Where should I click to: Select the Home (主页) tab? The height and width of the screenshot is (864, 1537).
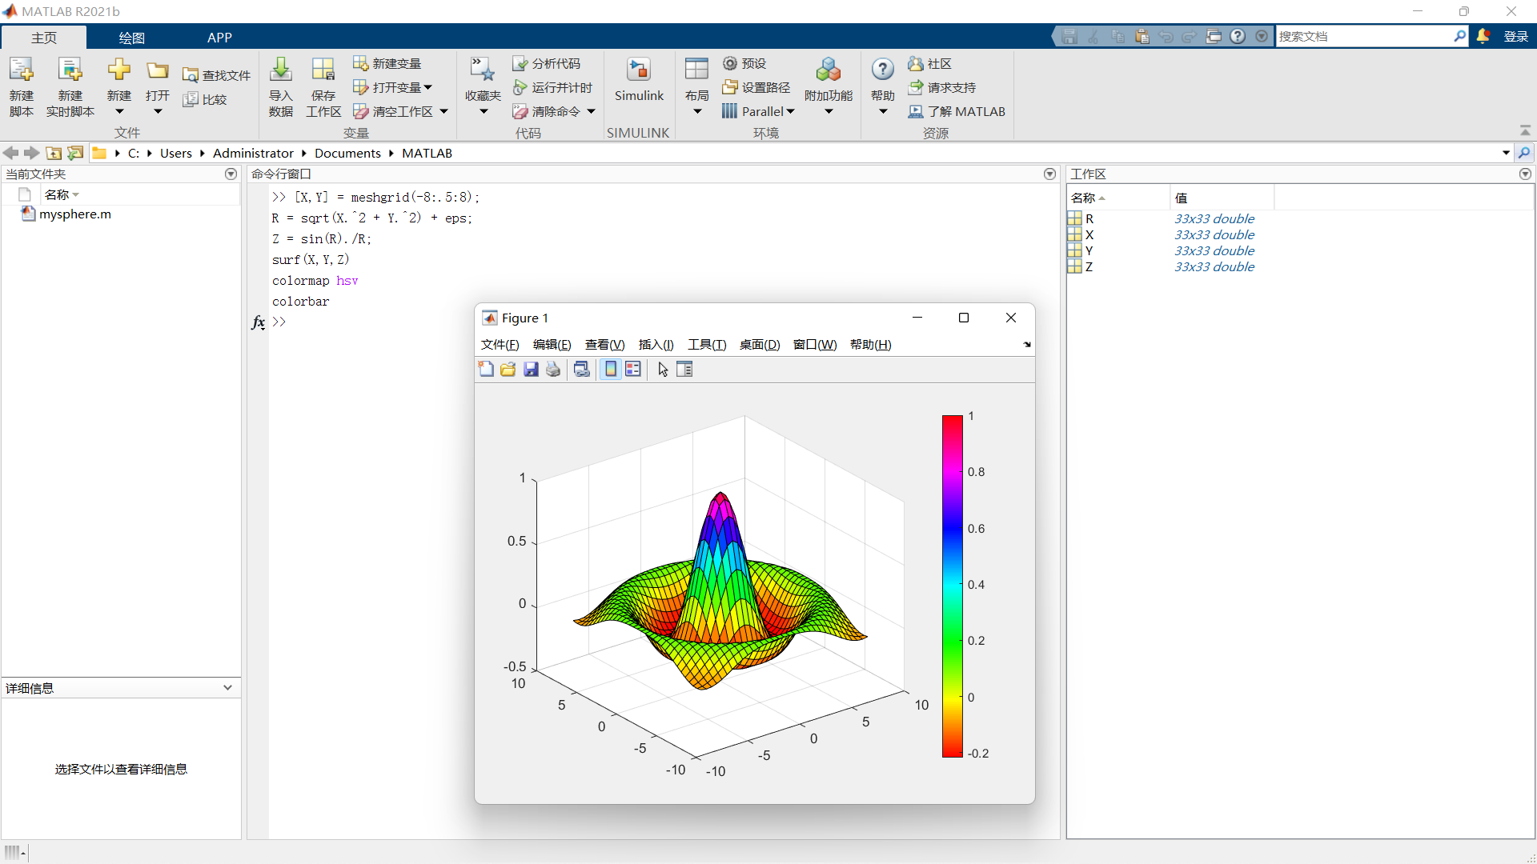pos(44,38)
